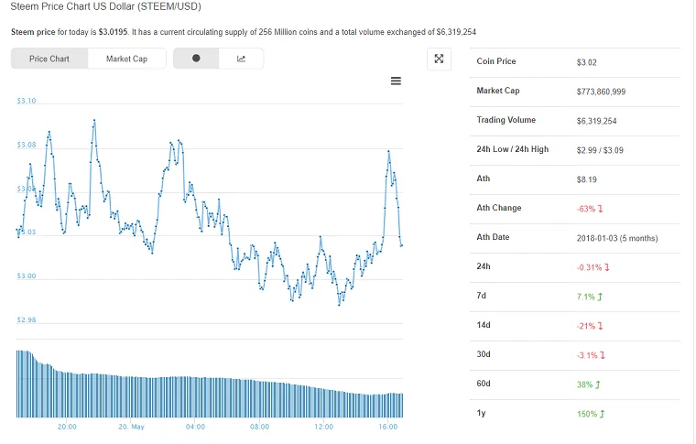Image resolution: width=696 pixels, height=444 pixels.
Task: Click the Ath Date 2018-01-03 value
Action: (x=617, y=238)
